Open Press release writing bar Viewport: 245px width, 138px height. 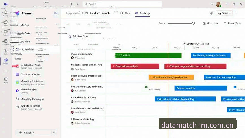[233, 99]
